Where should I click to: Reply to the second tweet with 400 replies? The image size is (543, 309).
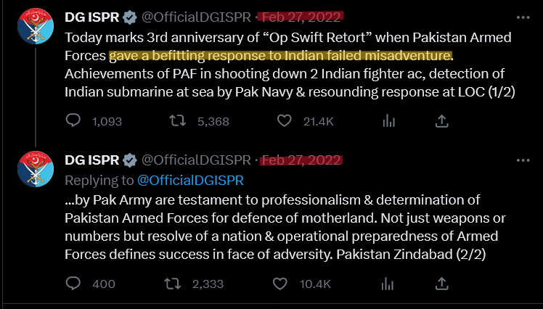tap(74, 284)
